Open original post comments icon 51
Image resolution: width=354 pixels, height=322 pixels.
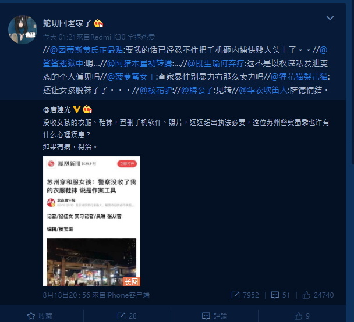click(281, 295)
